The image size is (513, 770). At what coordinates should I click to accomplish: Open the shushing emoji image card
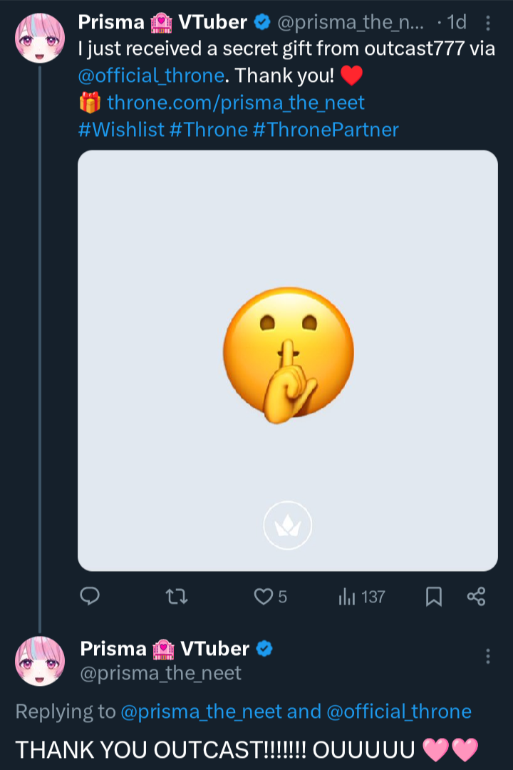click(x=287, y=356)
